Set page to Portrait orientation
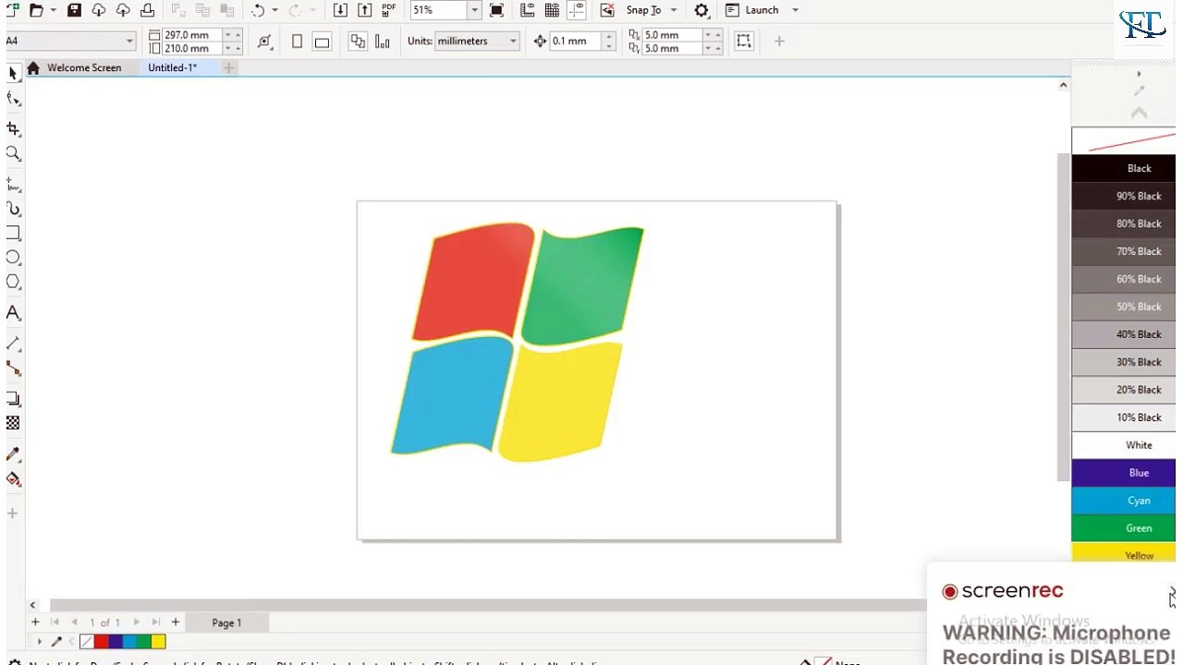Viewport: 1183px width, 665px height. coord(297,42)
